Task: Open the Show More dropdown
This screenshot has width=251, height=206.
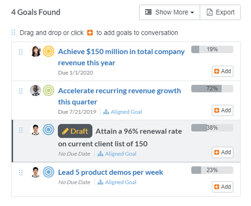Action: click(x=170, y=12)
